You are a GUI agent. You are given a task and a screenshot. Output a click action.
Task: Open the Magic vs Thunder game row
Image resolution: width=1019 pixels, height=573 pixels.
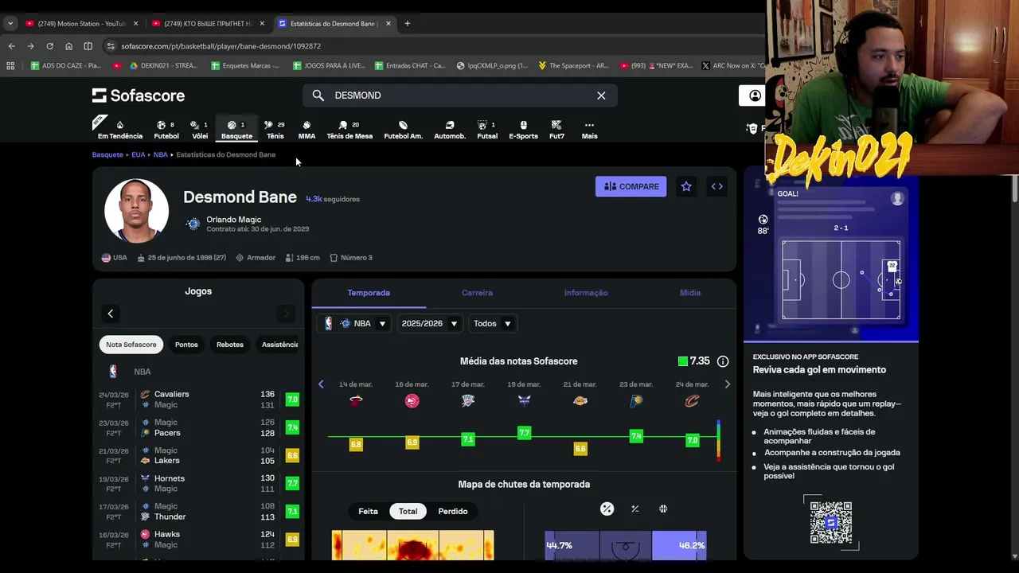tap(198, 512)
